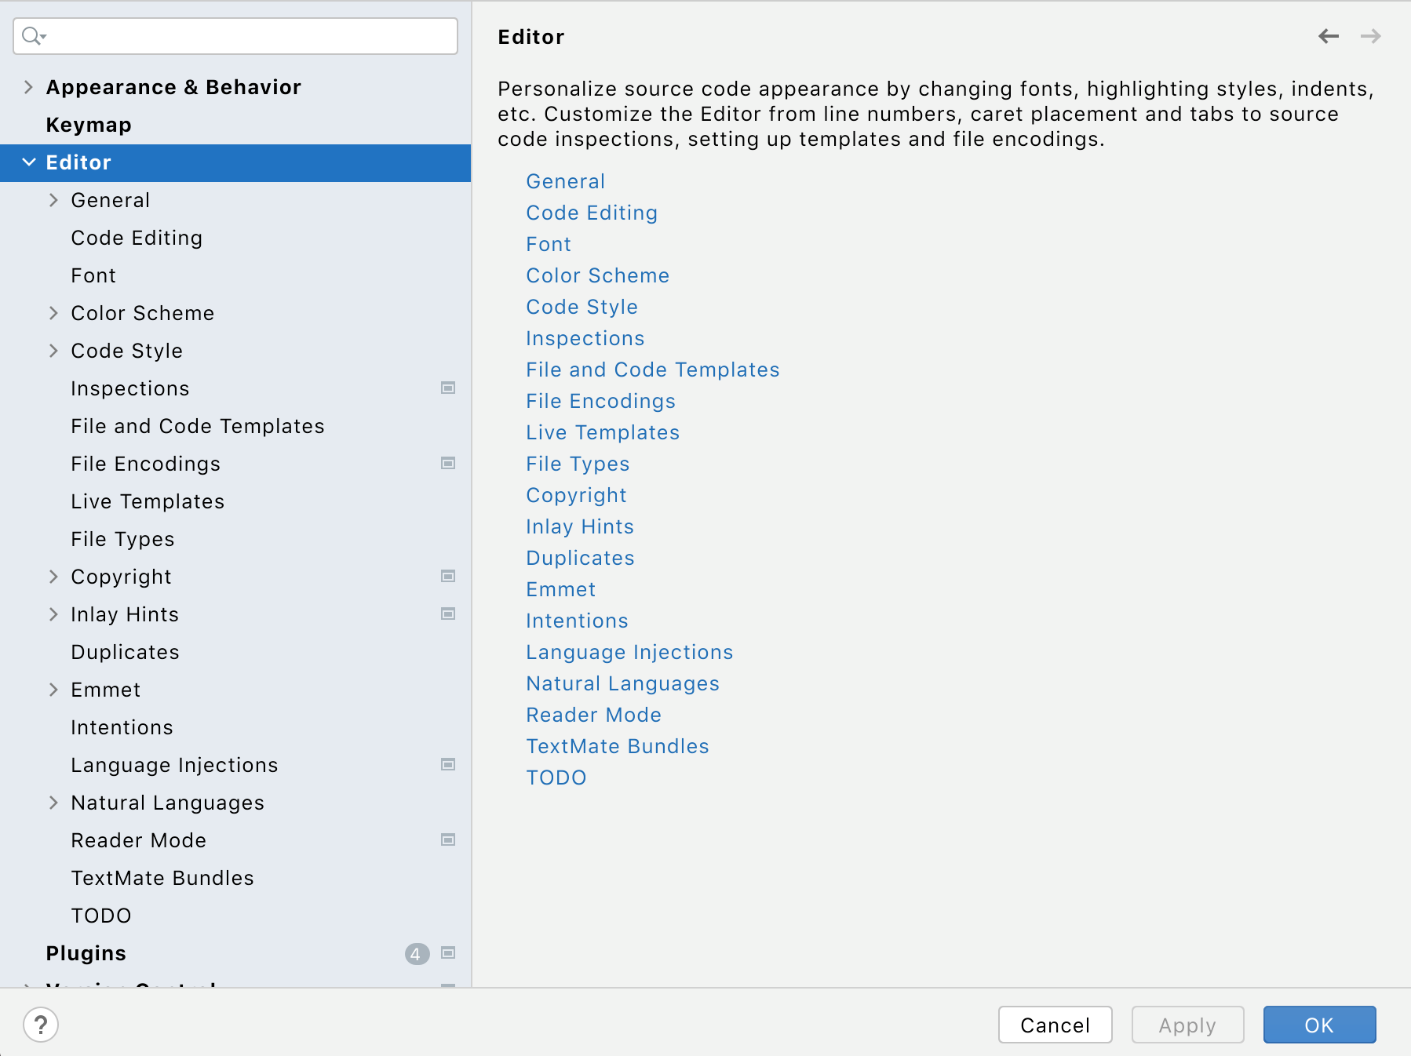Expand the Code Style tree node
Screen dimensions: 1411x1056
click(x=54, y=351)
